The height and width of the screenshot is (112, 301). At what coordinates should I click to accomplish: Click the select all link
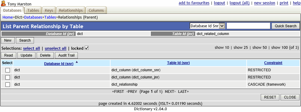(32, 49)
